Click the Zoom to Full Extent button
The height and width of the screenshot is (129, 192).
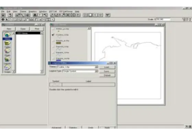(52, 15)
